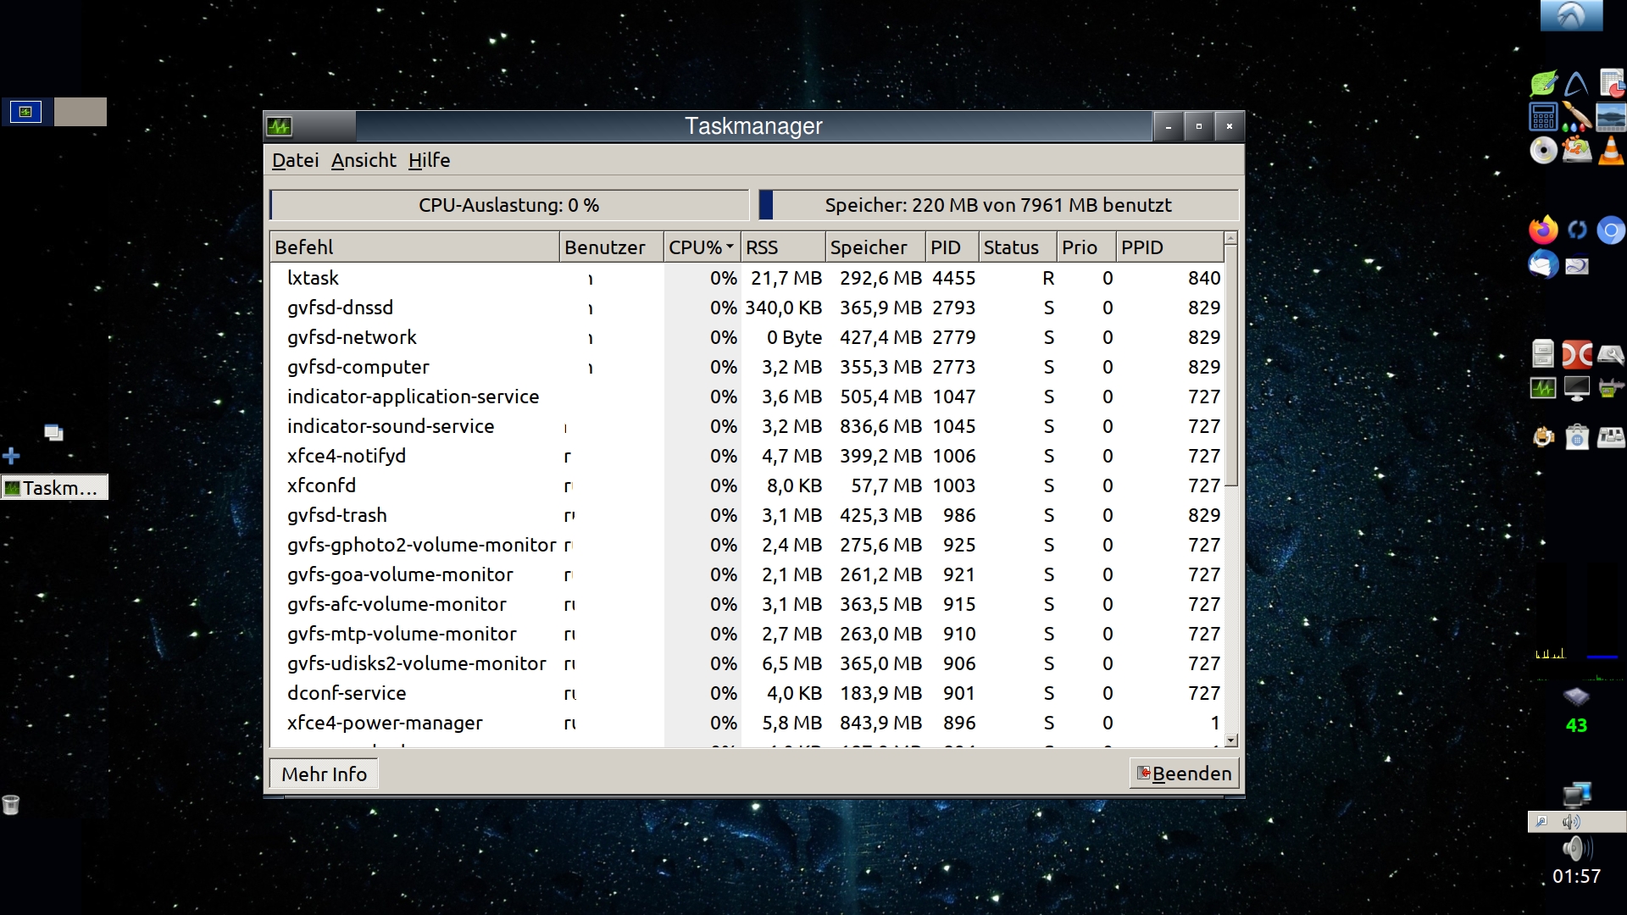
Task: Launch Firefox from the side panel
Action: [x=1543, y=230]
